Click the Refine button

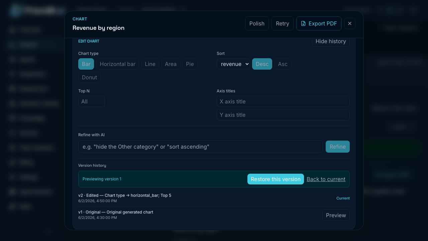[x=338, y=147]
